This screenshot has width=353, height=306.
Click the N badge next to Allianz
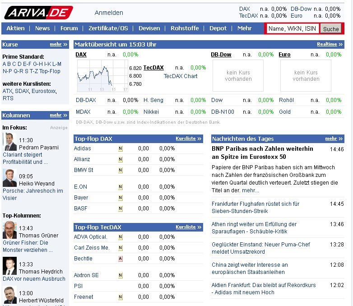[121, 159]
